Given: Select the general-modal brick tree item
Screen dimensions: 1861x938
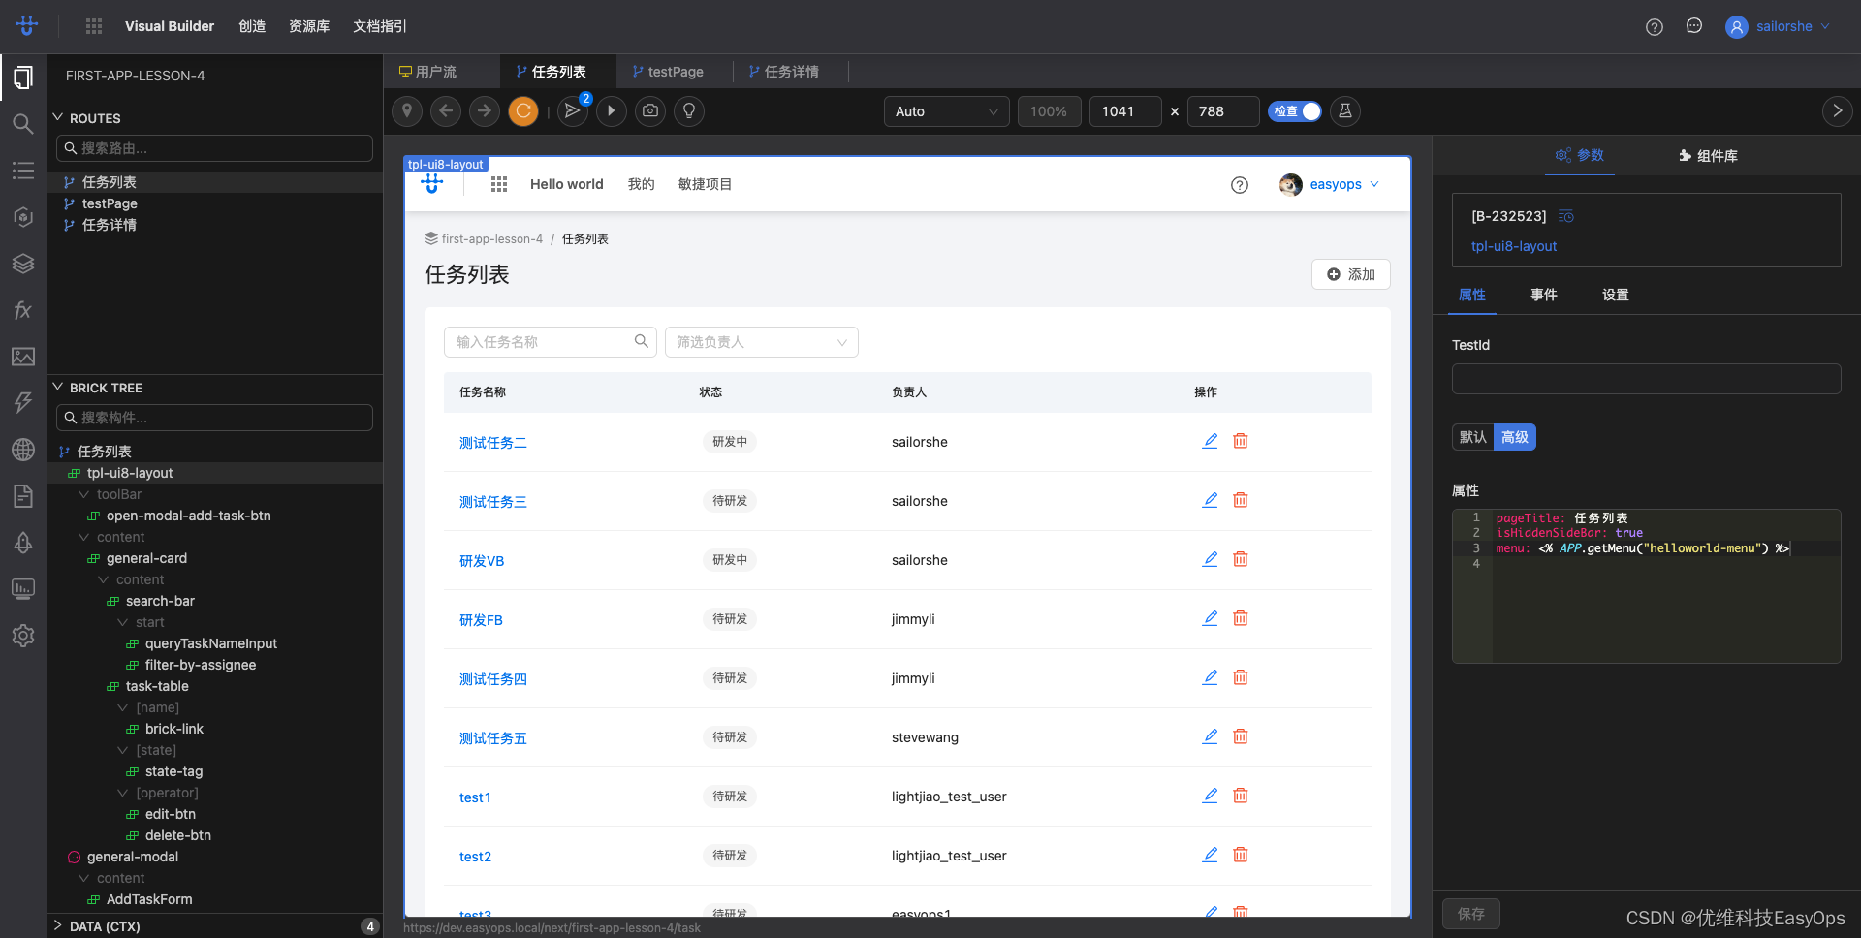Looking at the screenshot, I should point(133,857).
